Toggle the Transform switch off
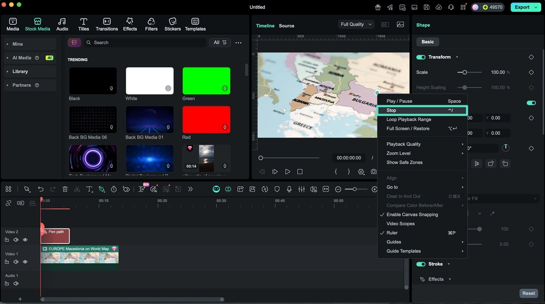Screen dimensions: 545x304 (x=420, y=57)
